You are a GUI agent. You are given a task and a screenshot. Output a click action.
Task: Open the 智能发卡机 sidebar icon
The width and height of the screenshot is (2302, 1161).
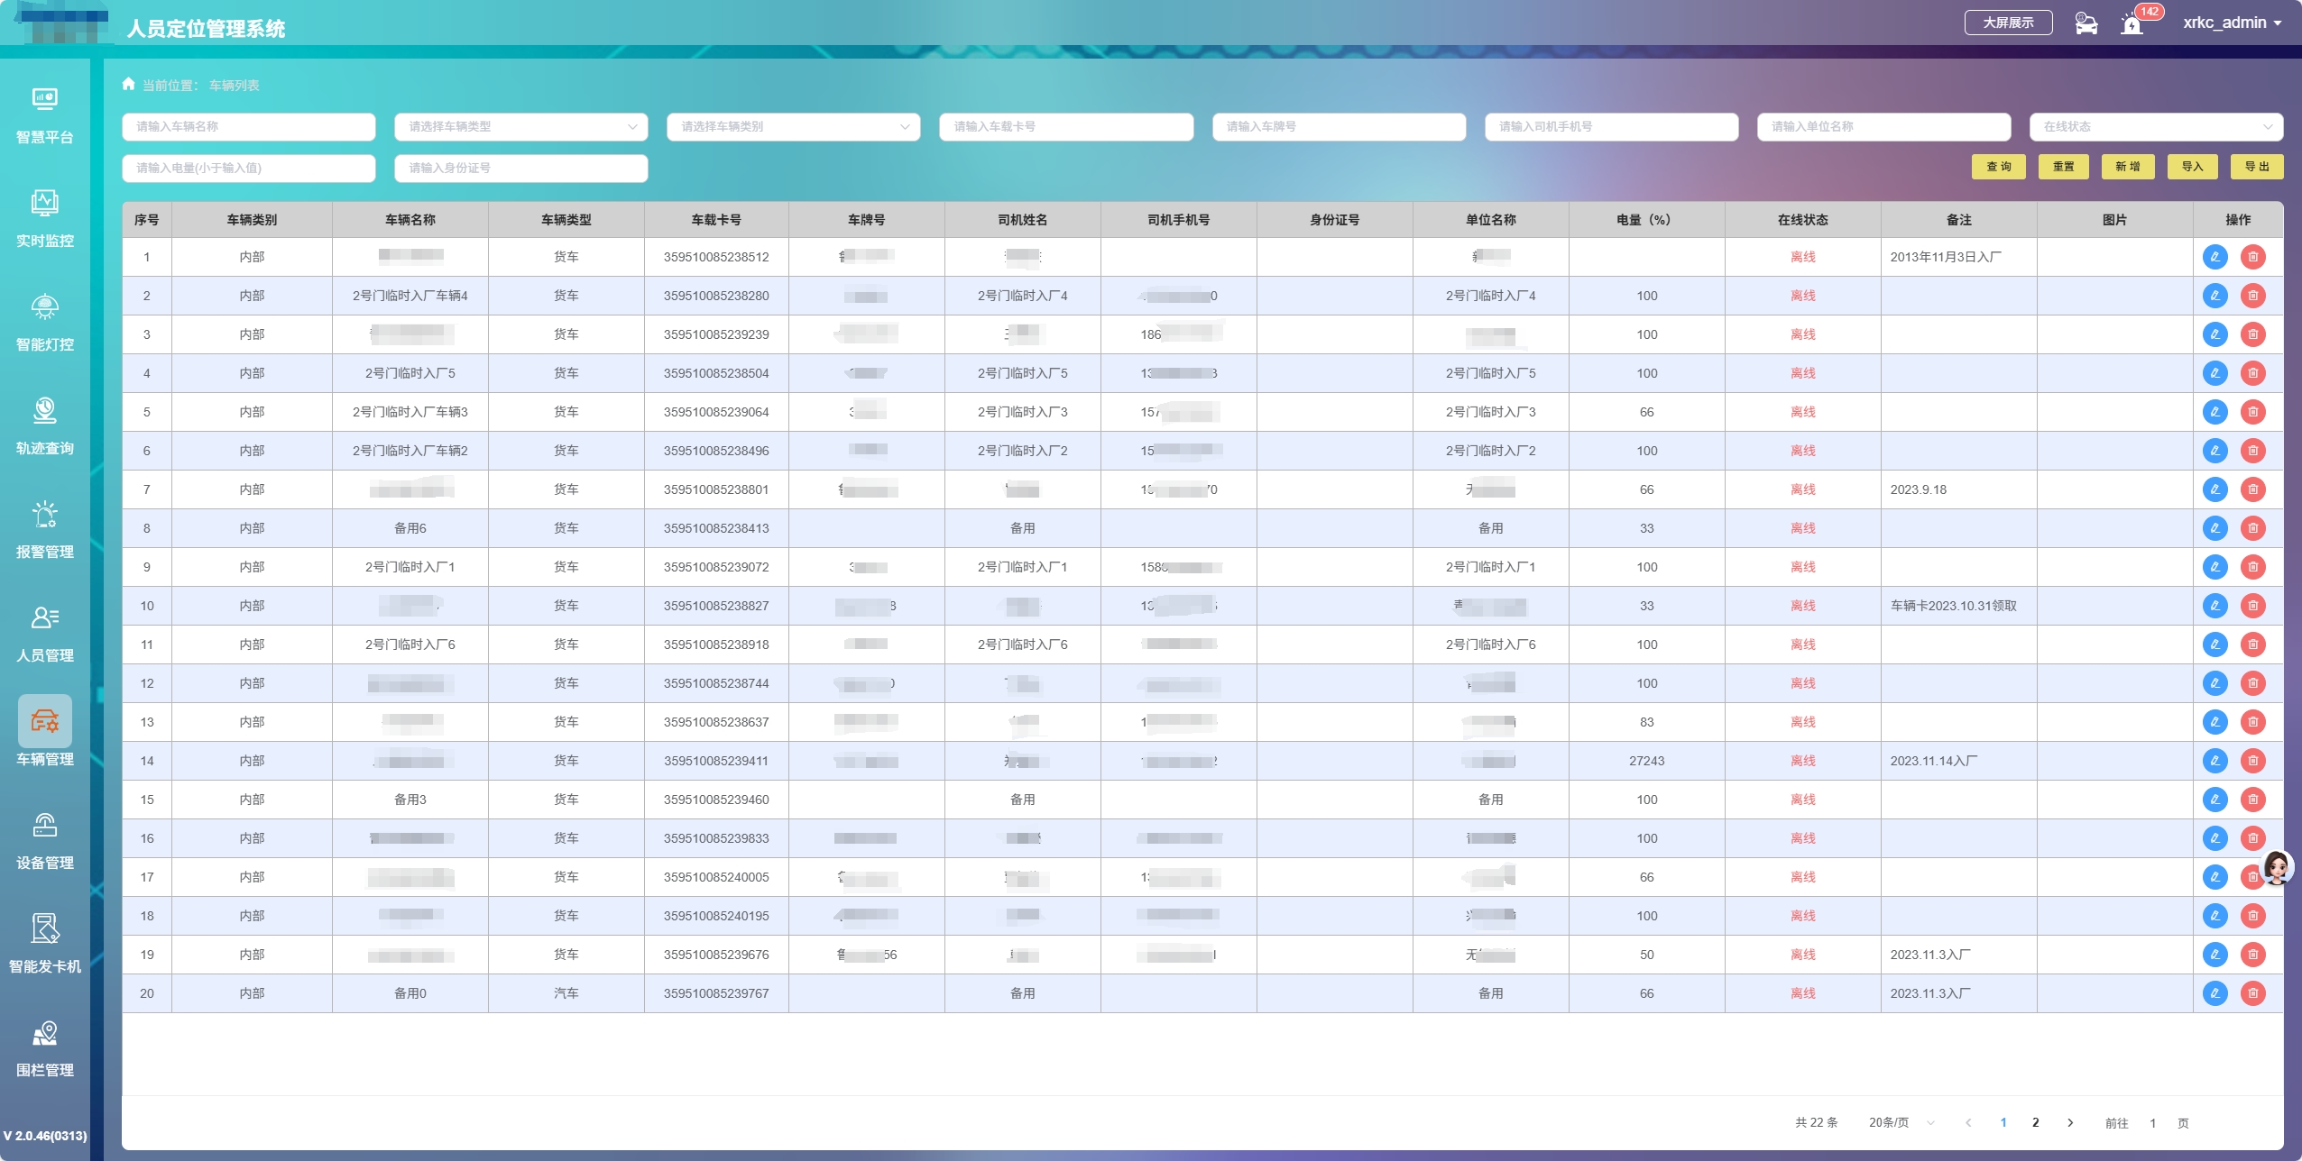coord(44,928)
